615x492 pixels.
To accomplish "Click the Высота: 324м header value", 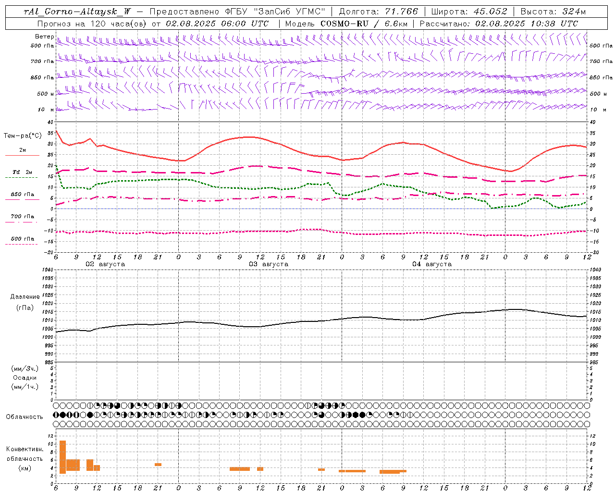I will 553,12.
